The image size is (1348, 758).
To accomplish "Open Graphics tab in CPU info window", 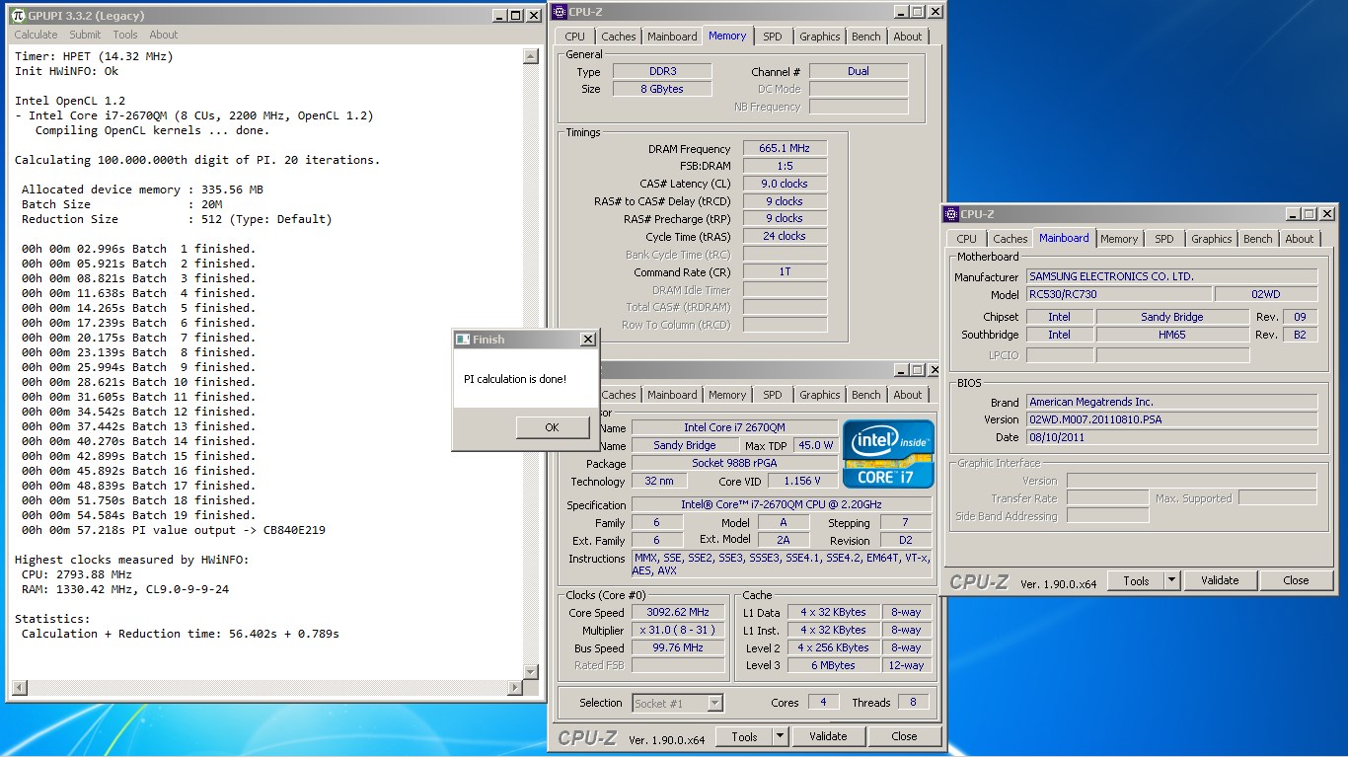I will click(820, 395).
